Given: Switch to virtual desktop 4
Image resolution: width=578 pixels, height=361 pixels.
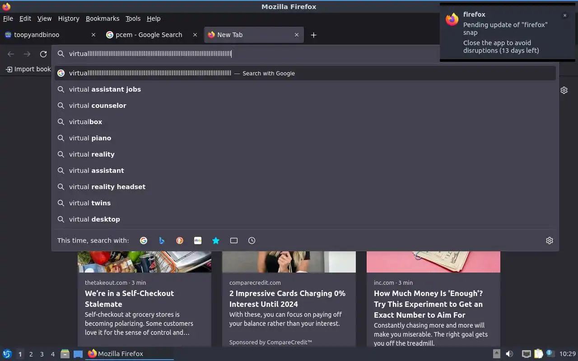Looking at the screenshot, I should (x=52, y=354).
